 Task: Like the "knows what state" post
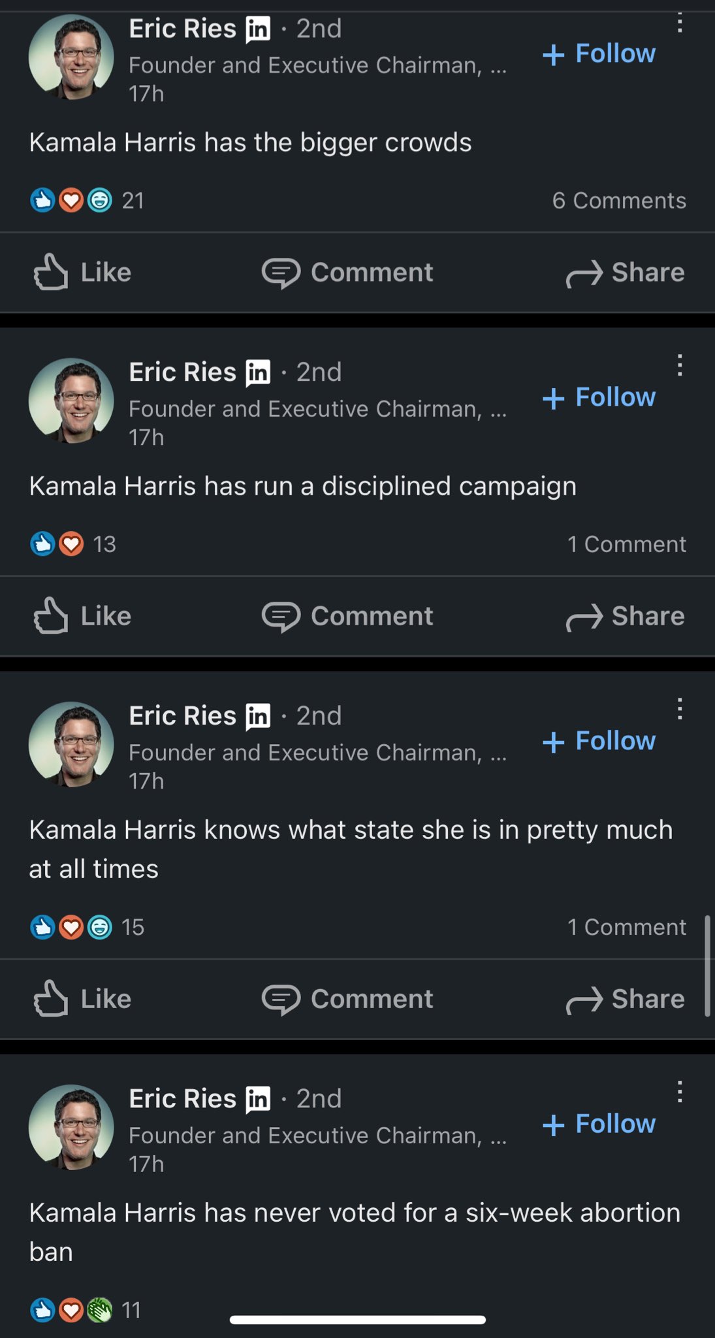[x=83, y=999]
